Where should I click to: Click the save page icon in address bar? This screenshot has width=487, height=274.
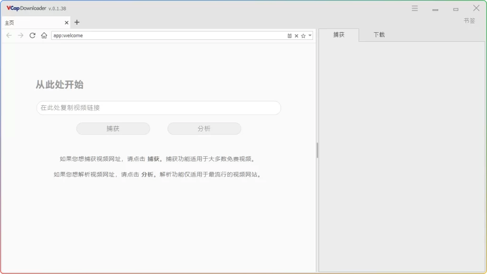tap(289, 35)
